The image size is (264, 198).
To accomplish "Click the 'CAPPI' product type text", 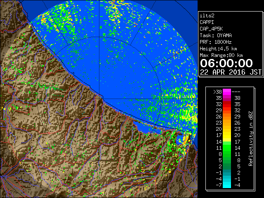I will coord(207,22).
